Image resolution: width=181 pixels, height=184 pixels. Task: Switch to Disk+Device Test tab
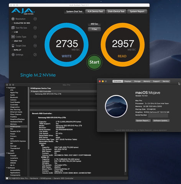click(116, 11)
